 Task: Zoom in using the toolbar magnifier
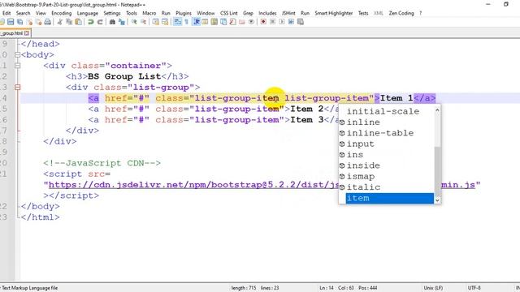point(134,22)
